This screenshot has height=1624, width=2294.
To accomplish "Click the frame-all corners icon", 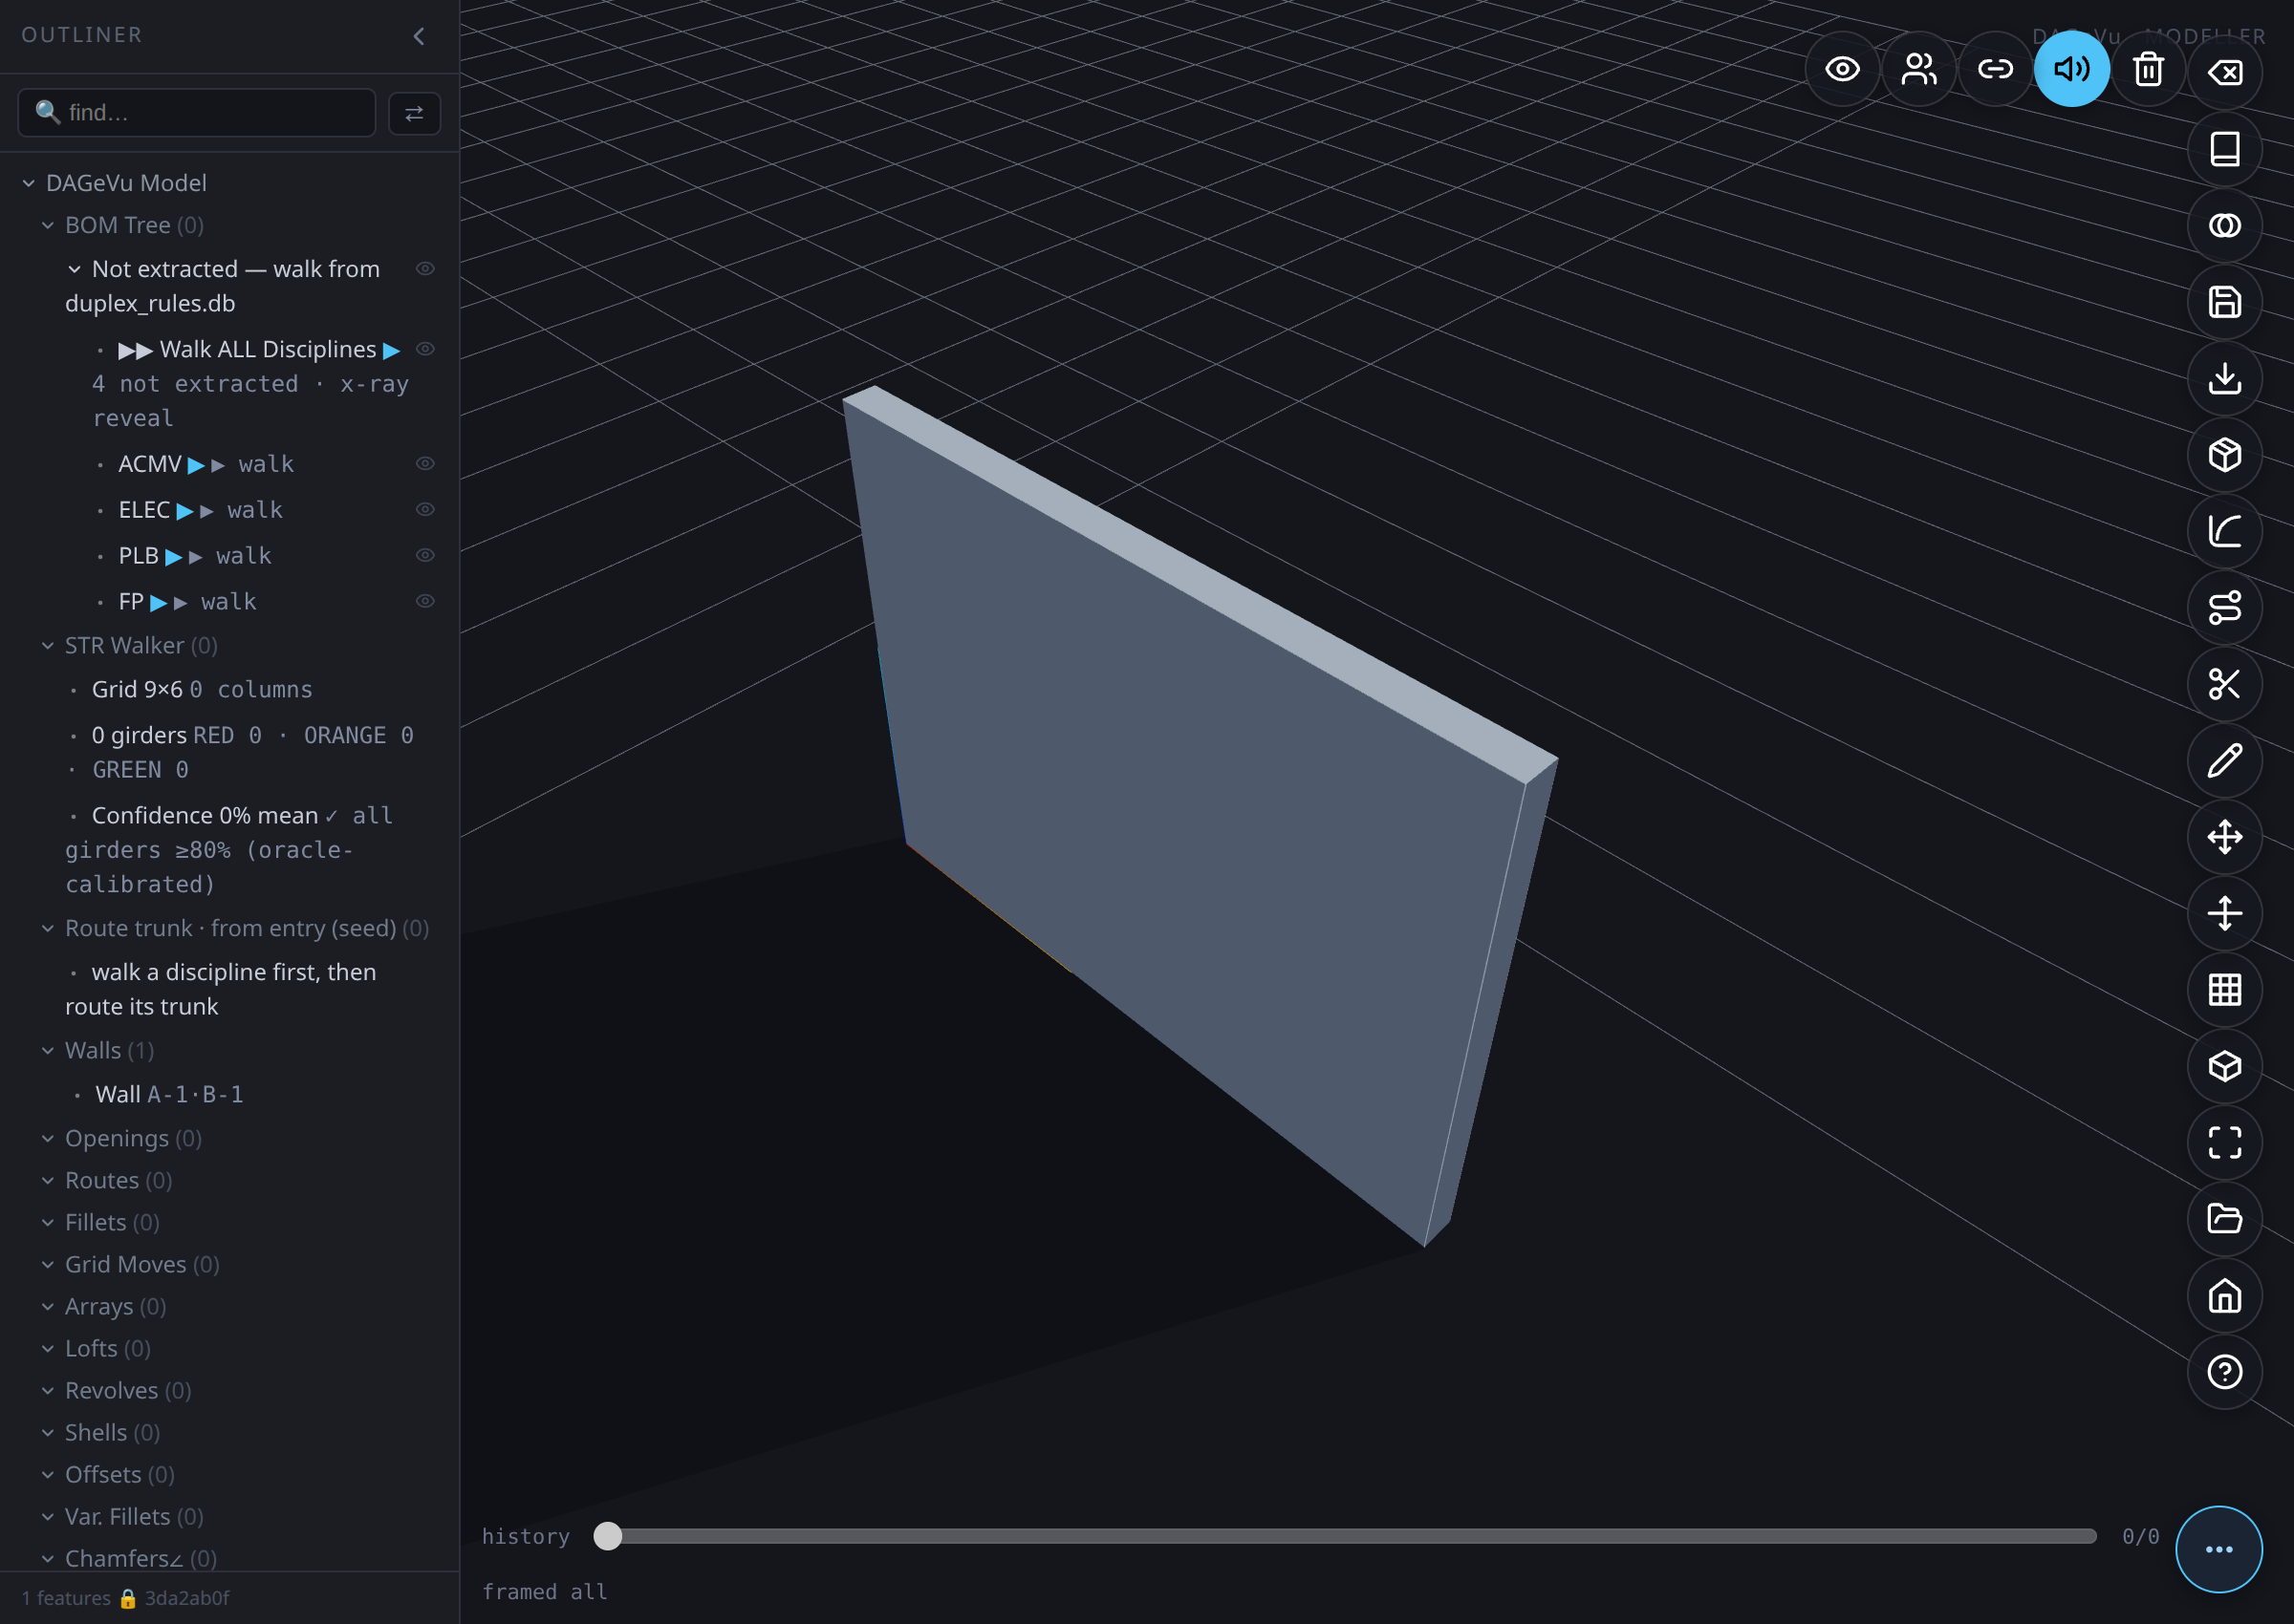I will click(2224, 1143).
